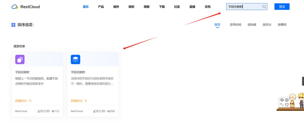
Task: Click 所需积分：0 on the second card
Action: click(79, 101)
